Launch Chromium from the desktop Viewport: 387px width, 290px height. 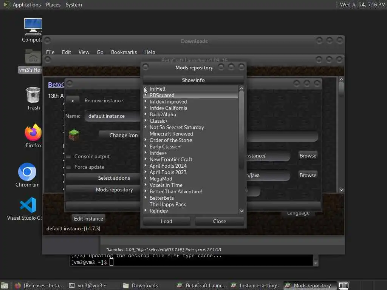27,172
